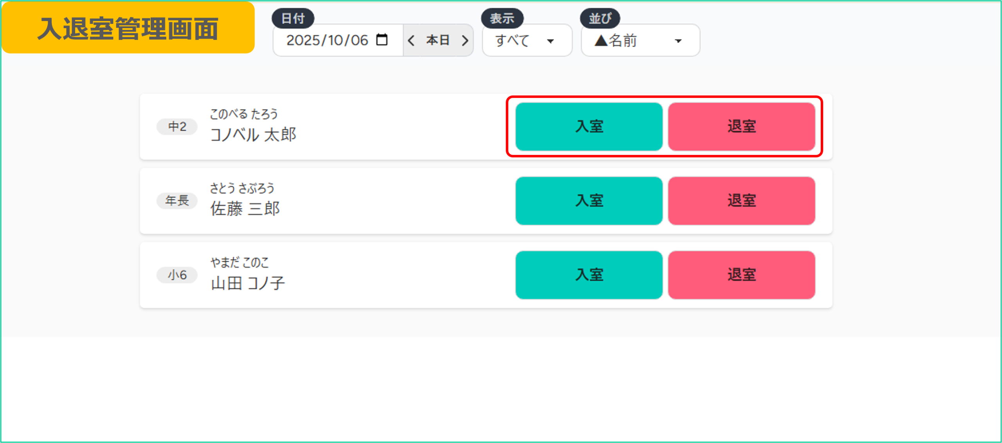Go to previous day arrow
1002x443 pixels.
click(411, 40)
